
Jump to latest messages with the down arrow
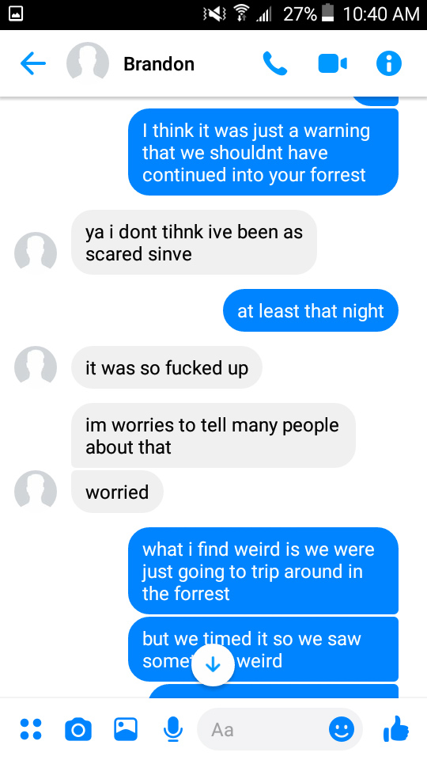pos(213,665)
